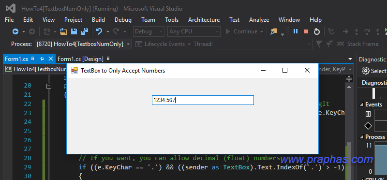Click the Save All icon
The height and width of the screenshot is (180, 387).
[x=85, y=31]
